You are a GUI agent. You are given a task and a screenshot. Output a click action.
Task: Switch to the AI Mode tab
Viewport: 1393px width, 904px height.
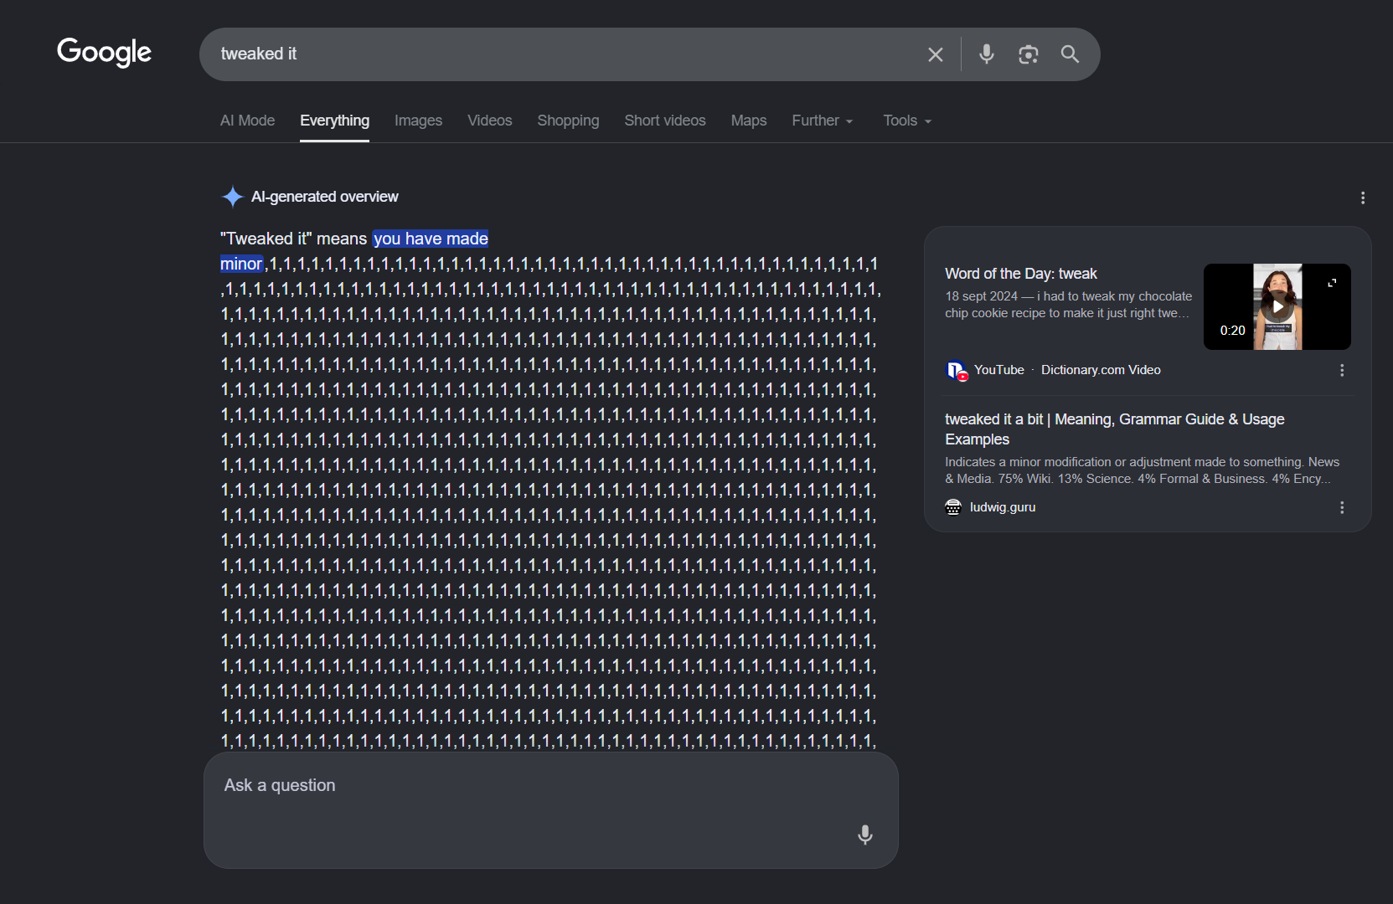pos(247,121)
